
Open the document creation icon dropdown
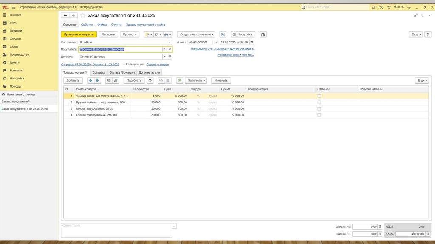point(148,34)
